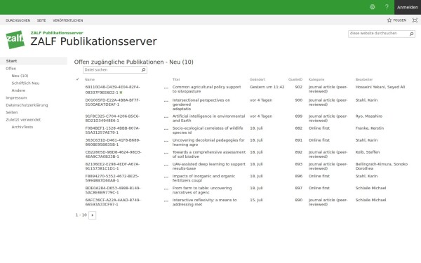Click the '15. Juli' date cell
The height and width of the screenshot is (263, 421).
(256, 200)
